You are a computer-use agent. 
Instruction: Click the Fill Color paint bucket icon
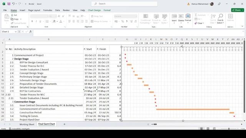[x=54, y=21]
